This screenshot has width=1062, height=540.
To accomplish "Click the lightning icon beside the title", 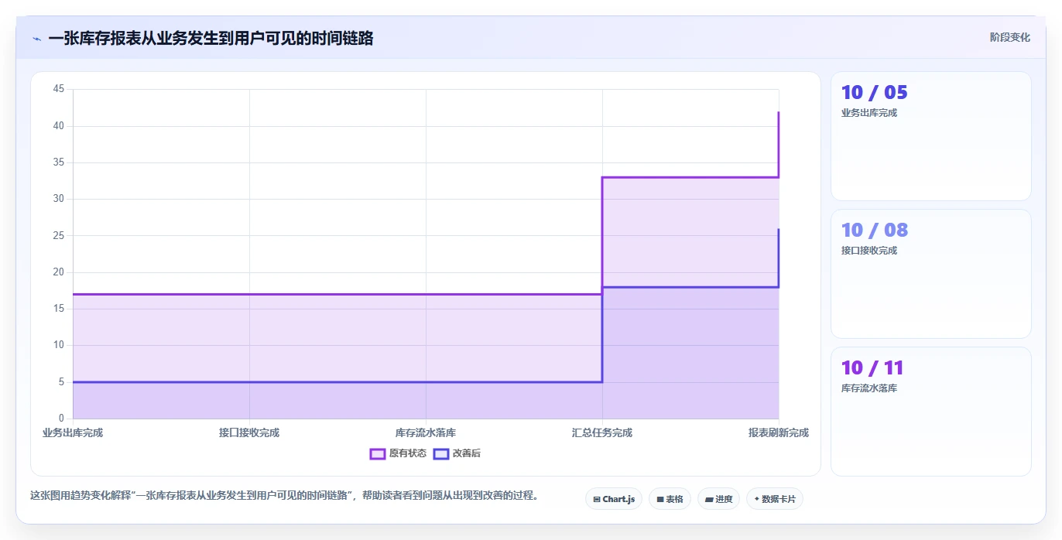I will pyautogui.click(x=37, y=39).
